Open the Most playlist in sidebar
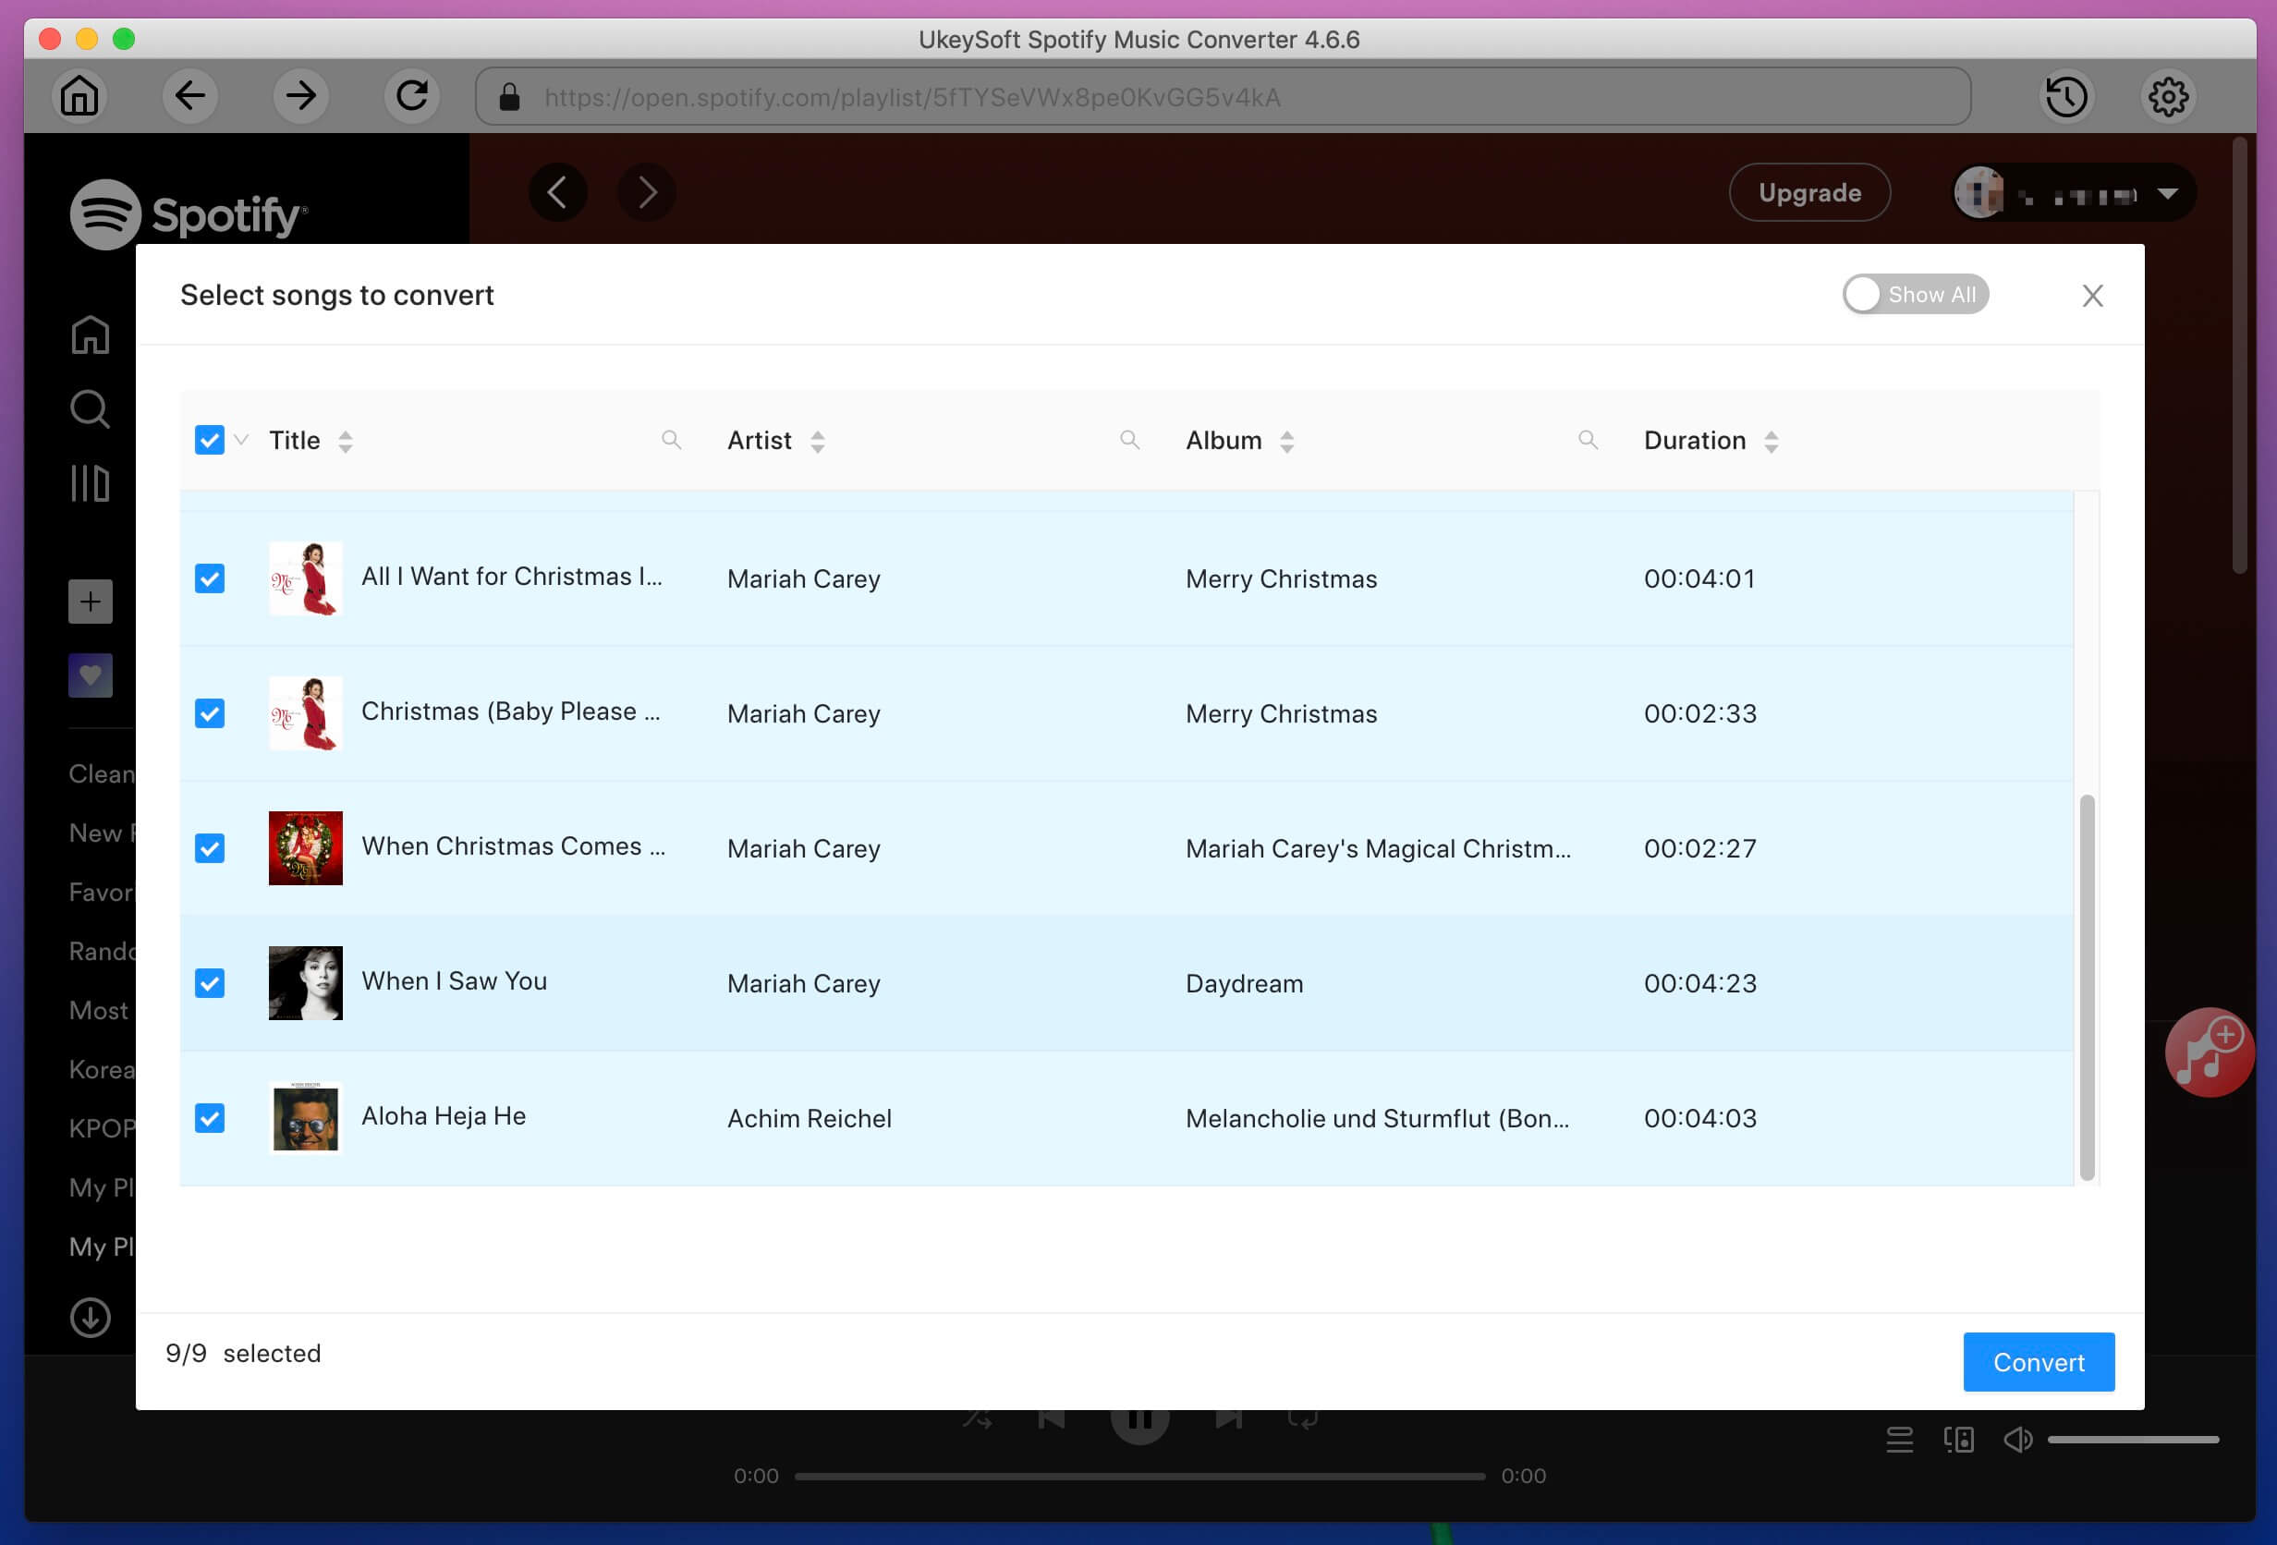This screenshot has width=2277, height=1545. (x=99, y=1010)
